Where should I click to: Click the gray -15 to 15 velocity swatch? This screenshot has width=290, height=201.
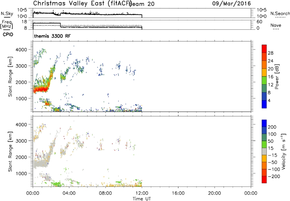pyautogui.click(x=264, y=151)
